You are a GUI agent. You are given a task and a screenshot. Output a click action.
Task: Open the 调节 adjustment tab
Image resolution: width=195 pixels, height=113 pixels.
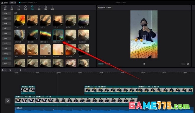point(53,8)
